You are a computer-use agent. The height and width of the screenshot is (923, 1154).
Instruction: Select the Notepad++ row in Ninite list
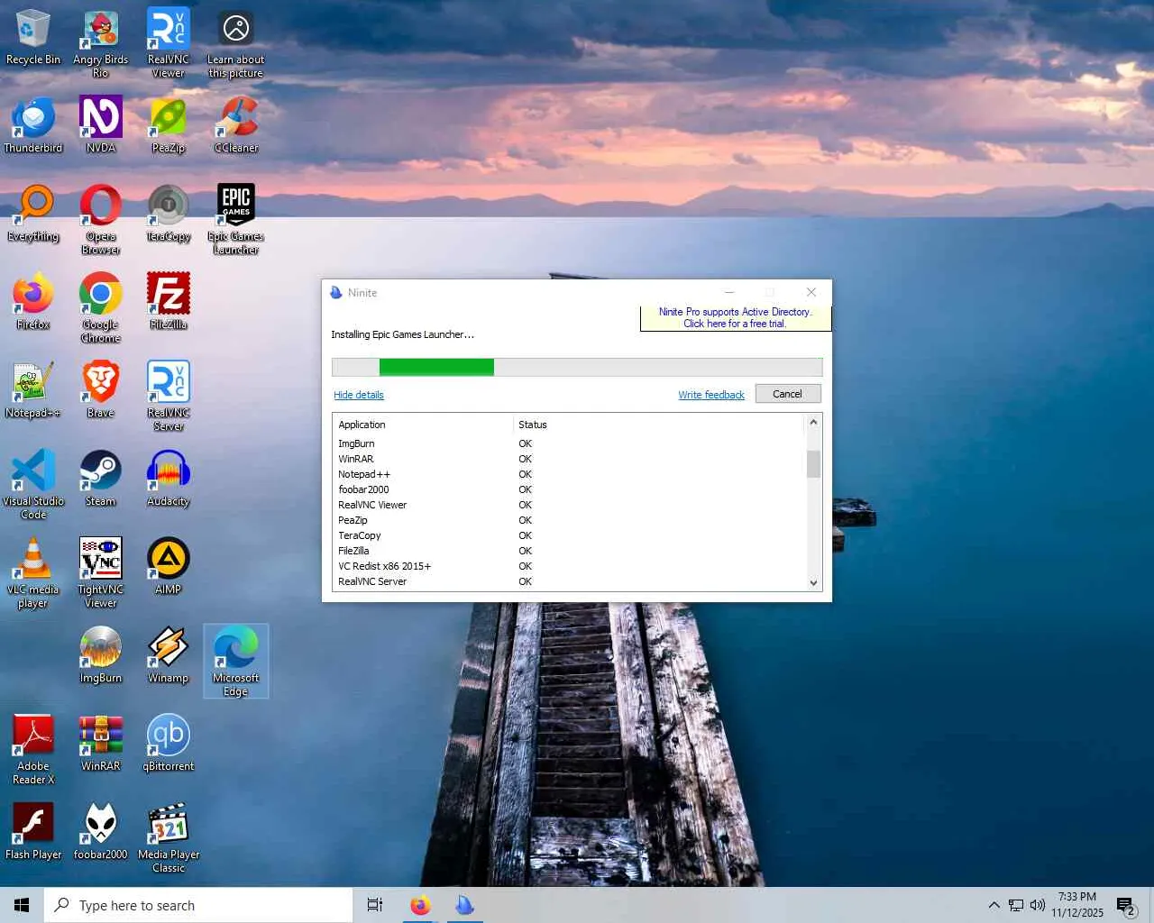568,474
